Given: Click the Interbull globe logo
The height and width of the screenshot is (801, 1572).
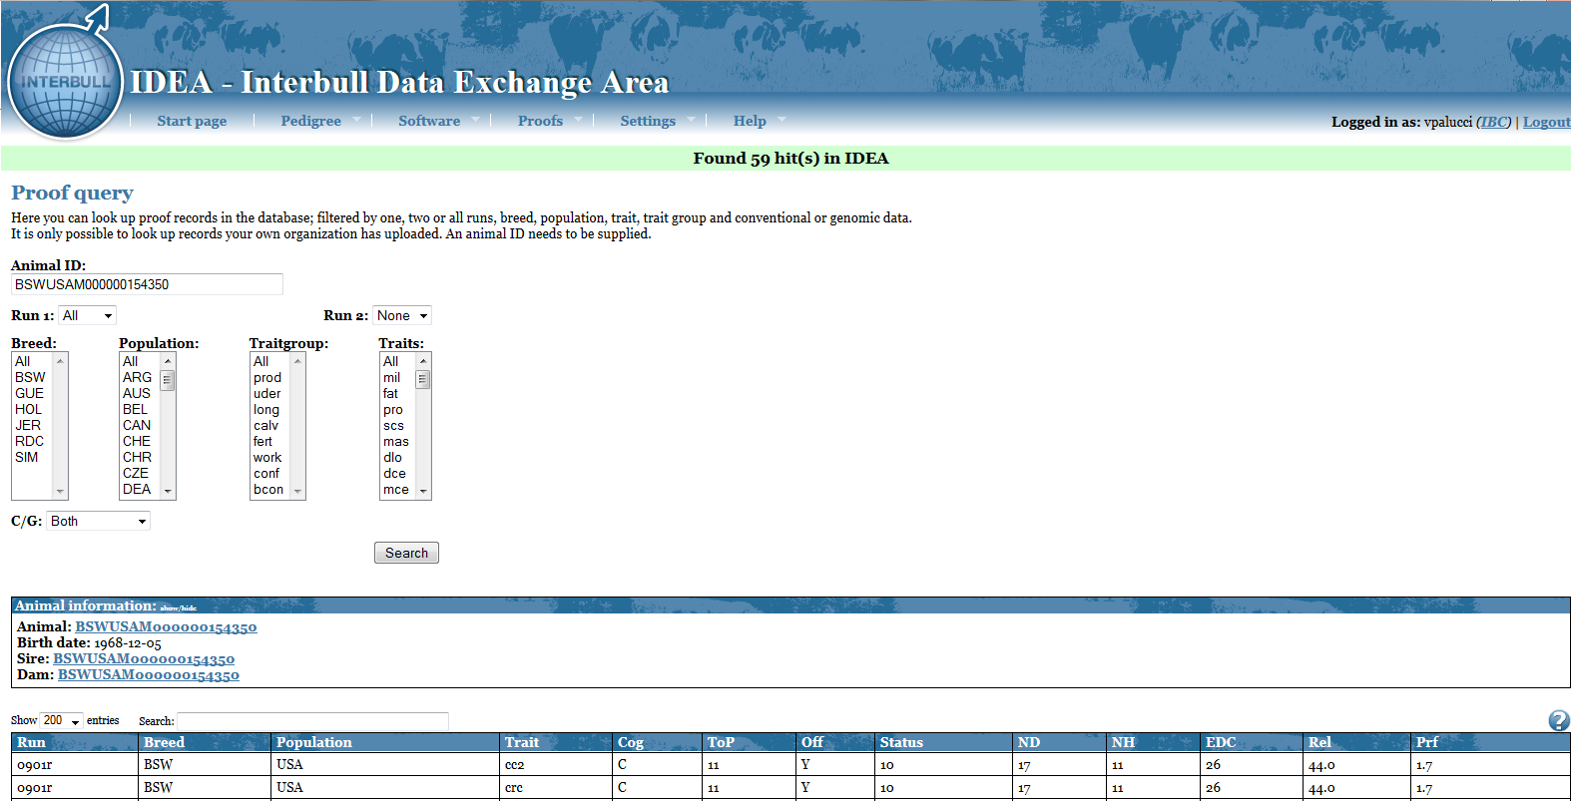Looking at the screenshot, I should pos(65,82).
